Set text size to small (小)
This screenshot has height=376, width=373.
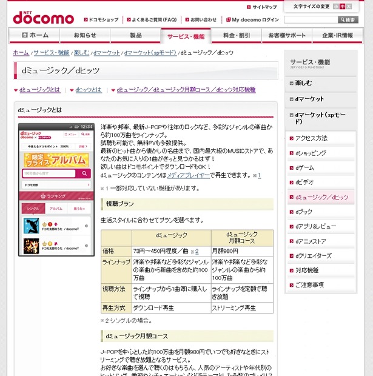(x=336, y=7)
